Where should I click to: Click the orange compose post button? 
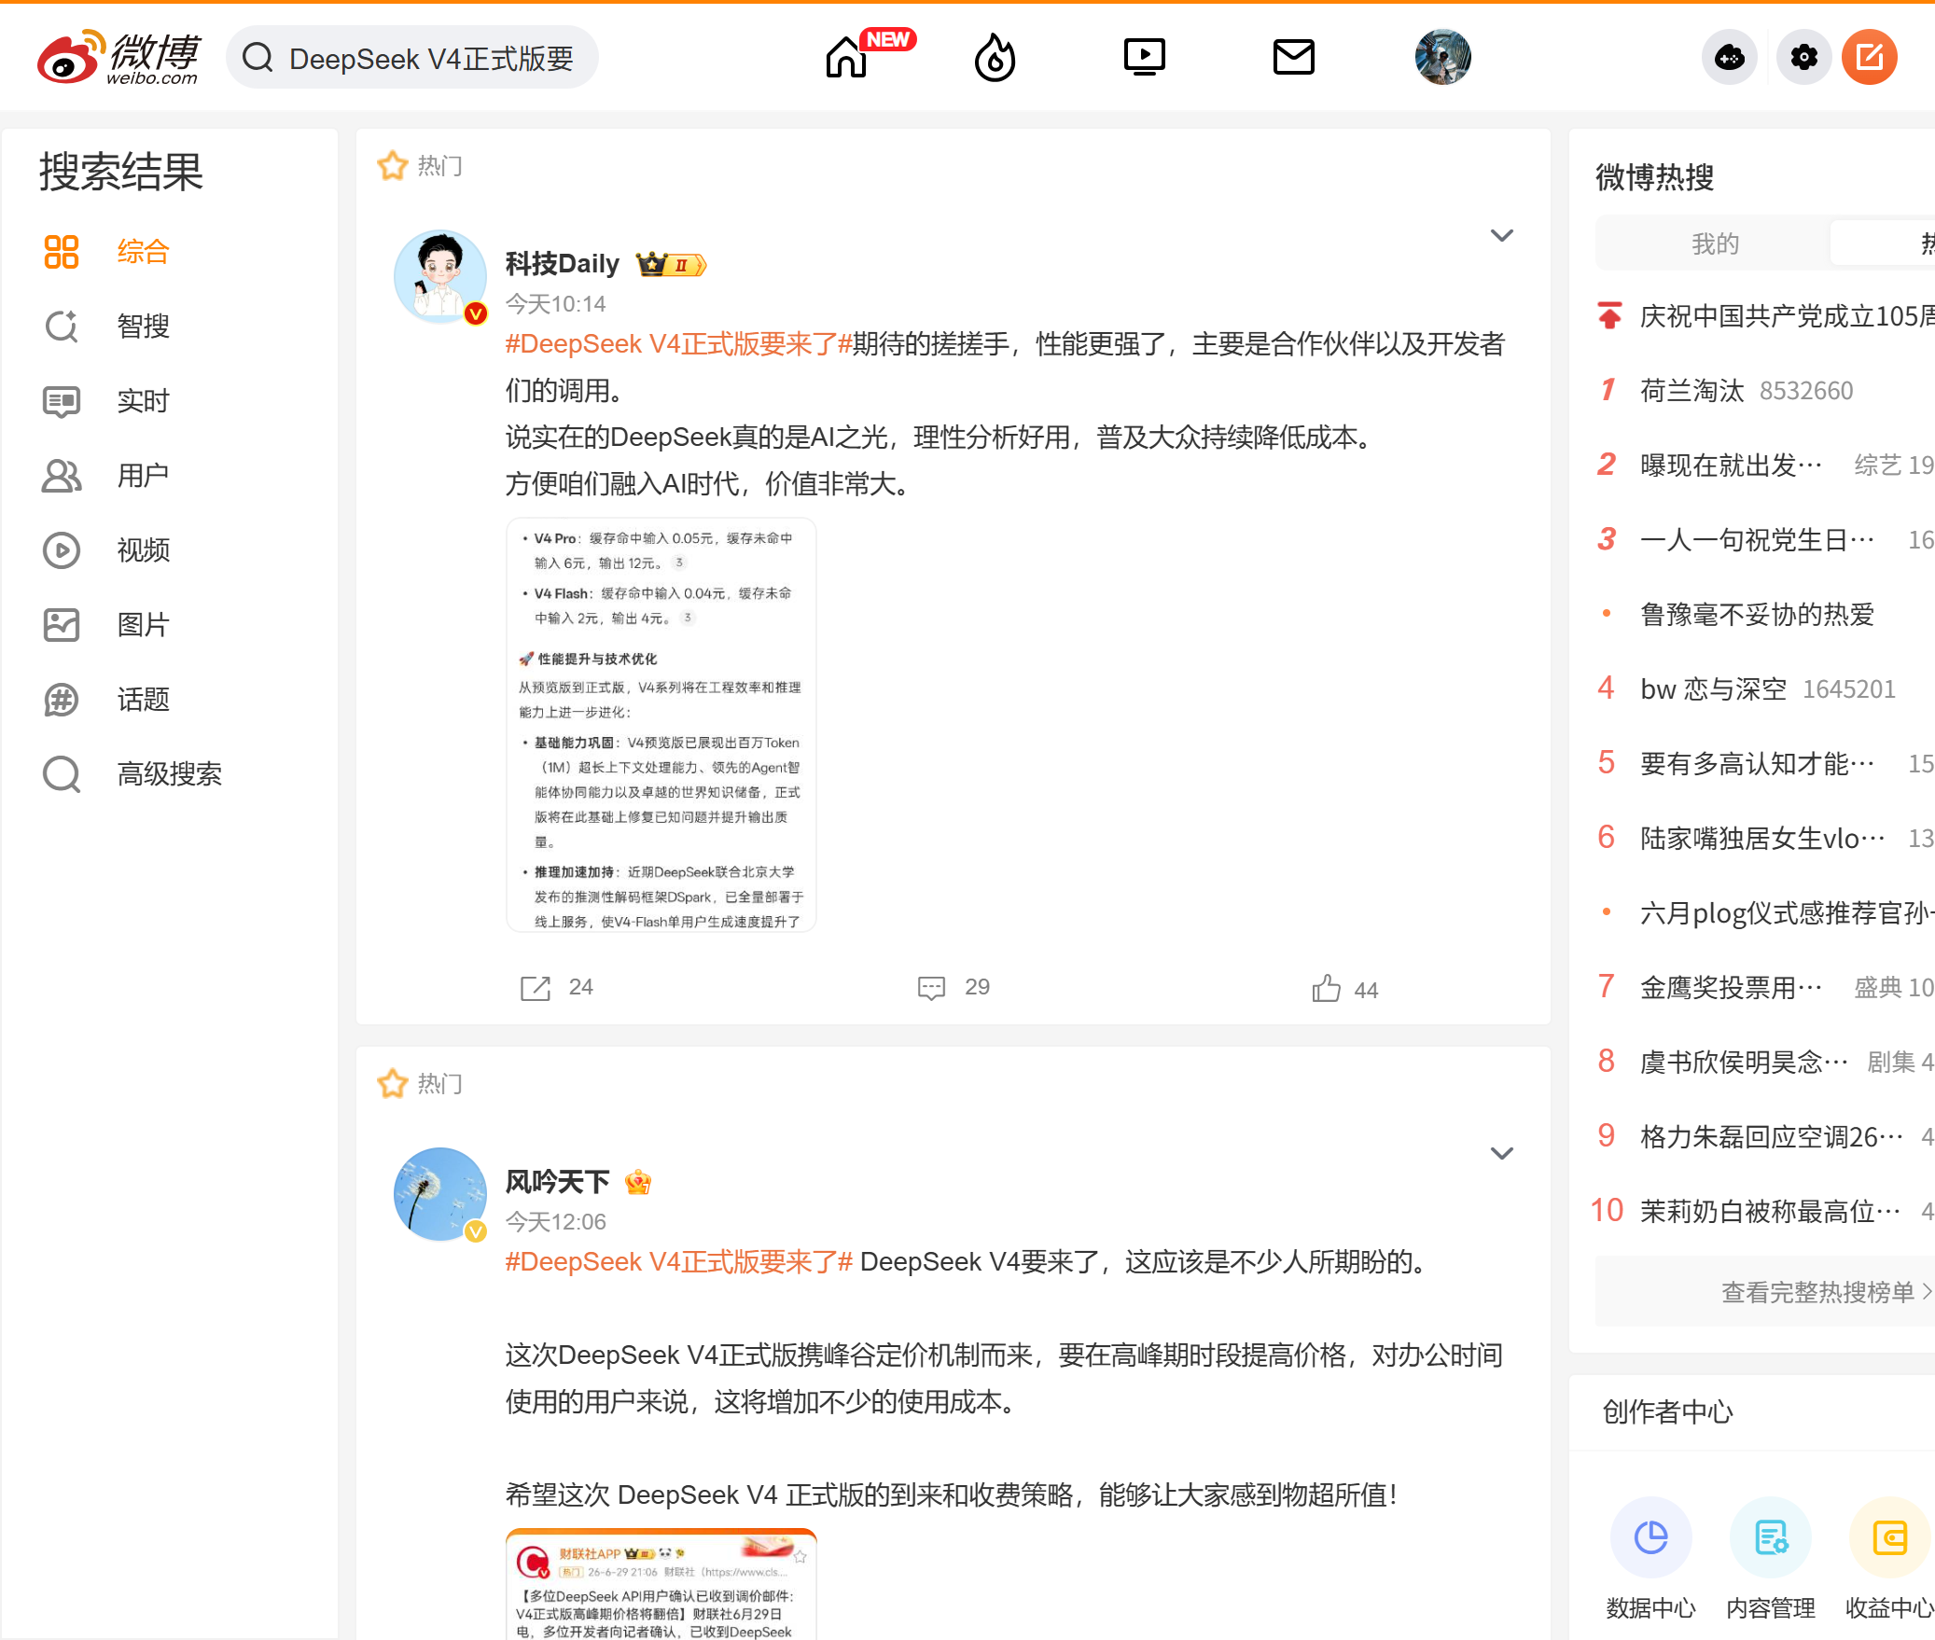tap(1869, 58)
